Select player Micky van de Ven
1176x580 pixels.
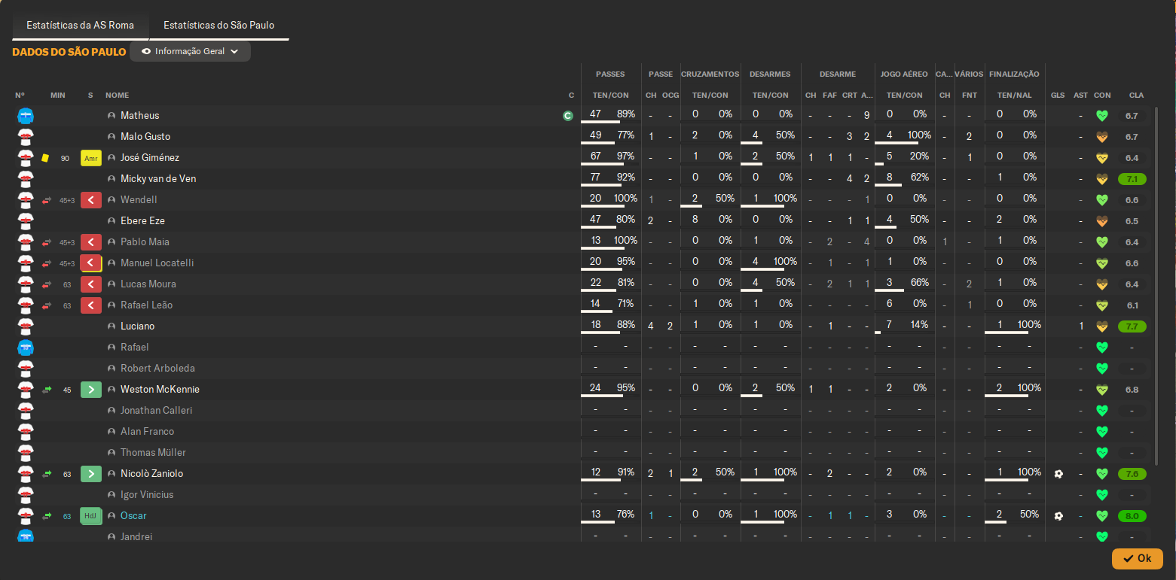[158, 179]
